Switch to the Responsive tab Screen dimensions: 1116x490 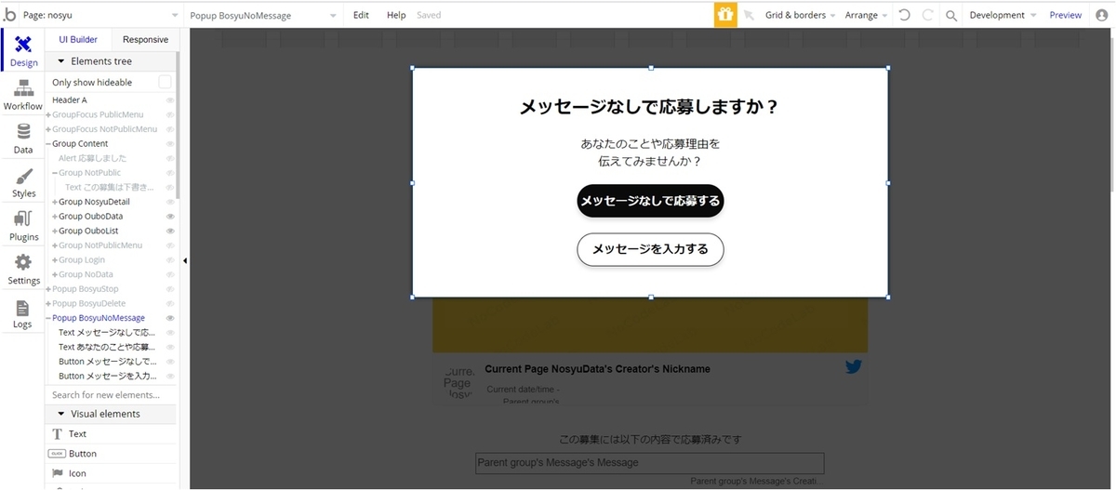click(145, 40)
